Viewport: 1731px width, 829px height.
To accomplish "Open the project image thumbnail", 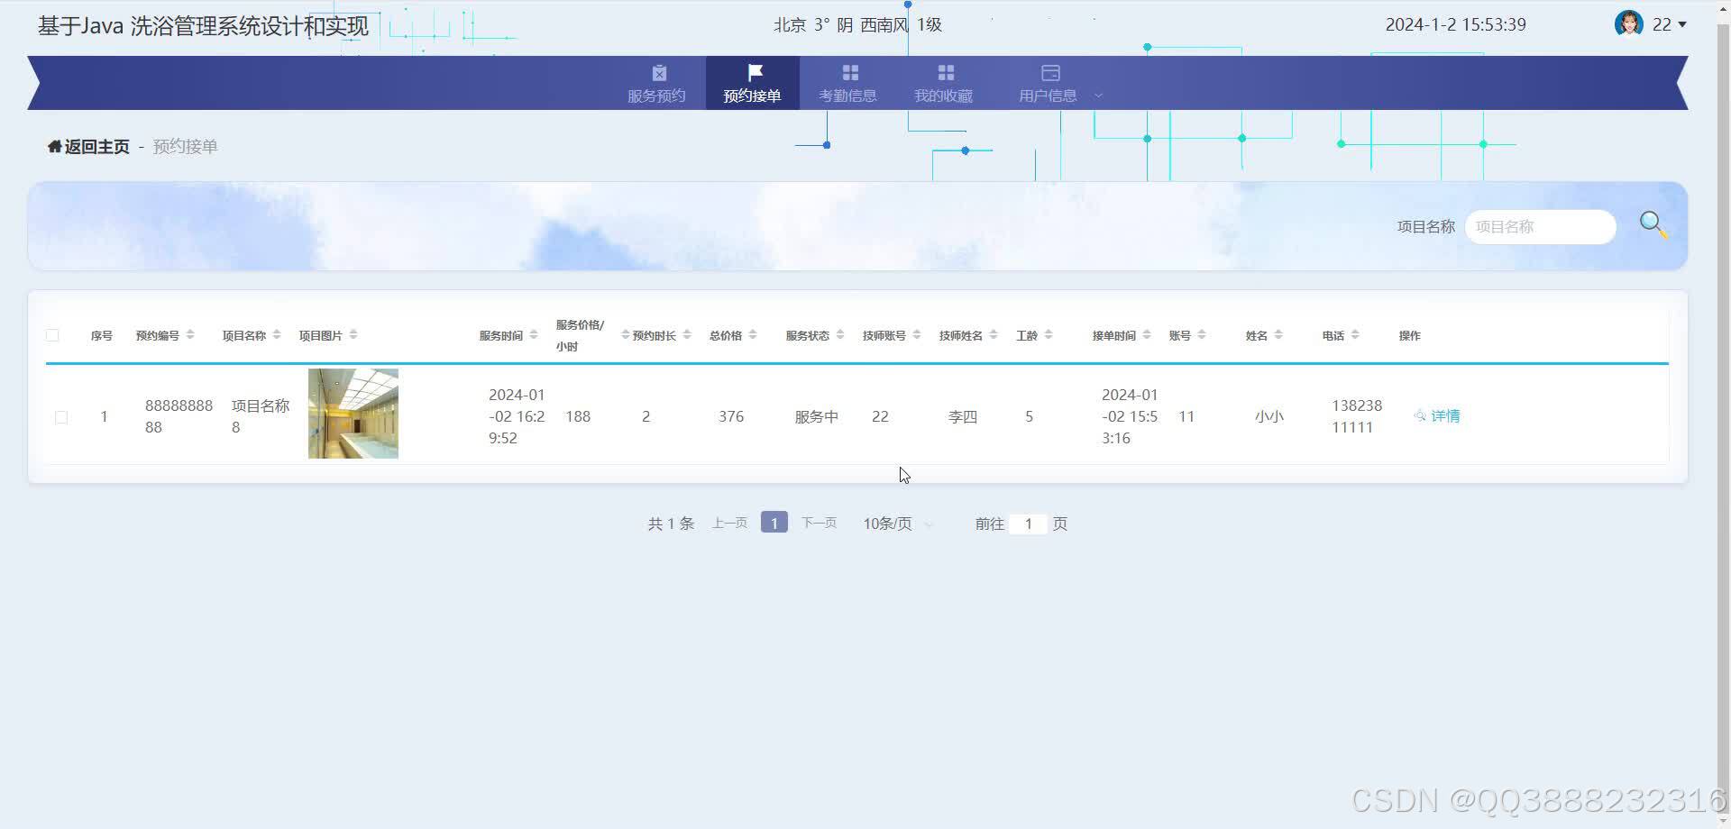I will pyautogui.click(x=353, y=414).
